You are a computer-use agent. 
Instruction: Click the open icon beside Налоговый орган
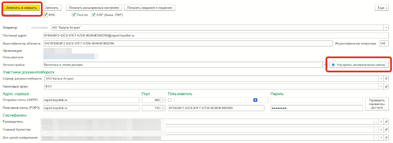click(386, 86)
